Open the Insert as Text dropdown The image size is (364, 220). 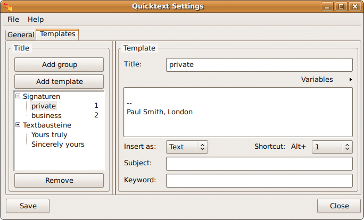point(187,147)
